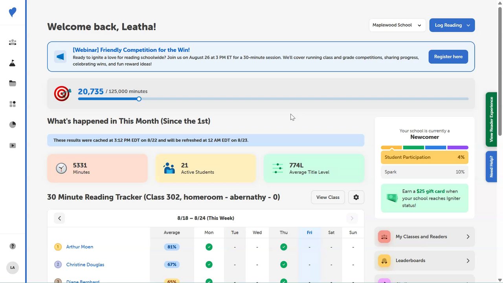Open the Webinar Friendly Competition link
Viewport: 503px width, 283px height.
(x=131, y=50)
